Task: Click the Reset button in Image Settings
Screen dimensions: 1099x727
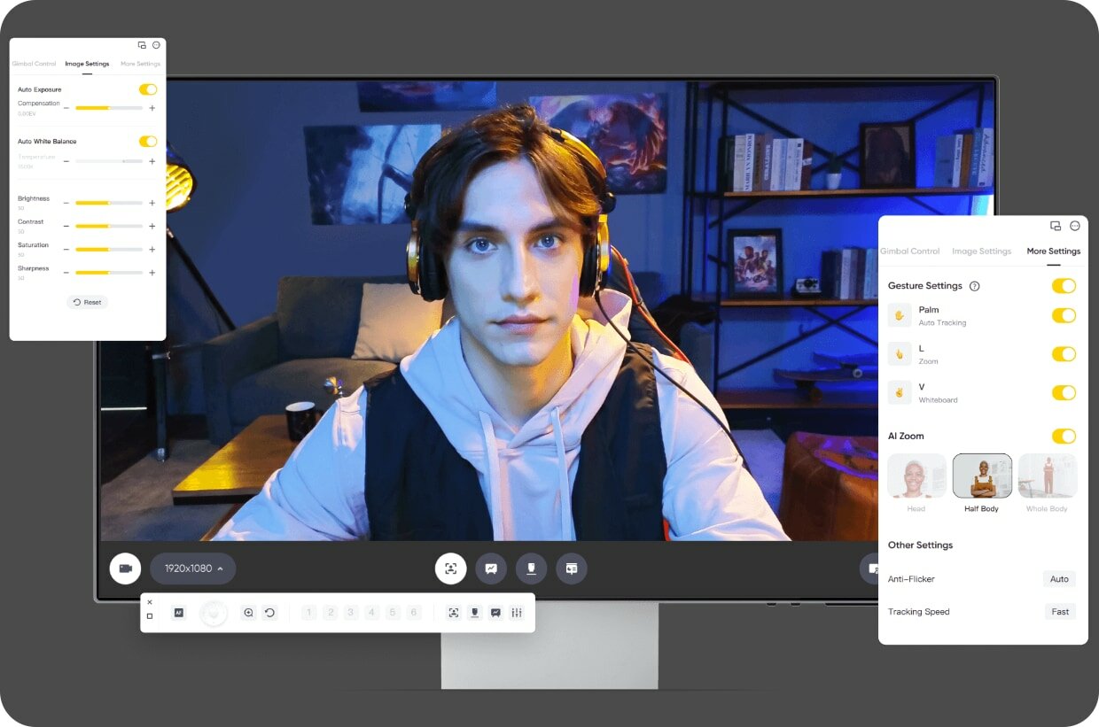Action: [87, 302]
